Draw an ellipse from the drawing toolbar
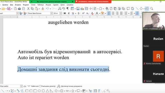 (39, 91)
